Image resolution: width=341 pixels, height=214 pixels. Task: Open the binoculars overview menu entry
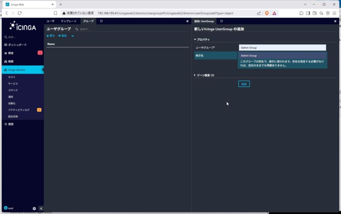(x=9, y=61)
